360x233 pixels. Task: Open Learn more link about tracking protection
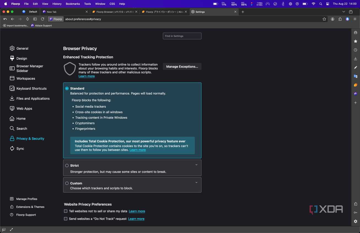click(x=87, y=76)
